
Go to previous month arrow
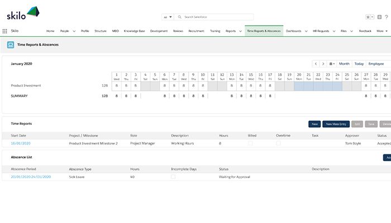316,64
